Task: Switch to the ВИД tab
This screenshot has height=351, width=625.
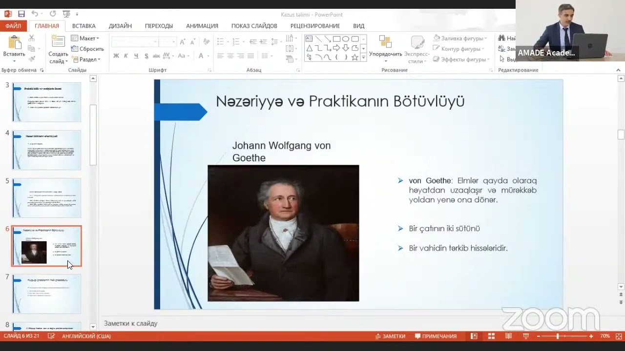Action: [359, 26]
